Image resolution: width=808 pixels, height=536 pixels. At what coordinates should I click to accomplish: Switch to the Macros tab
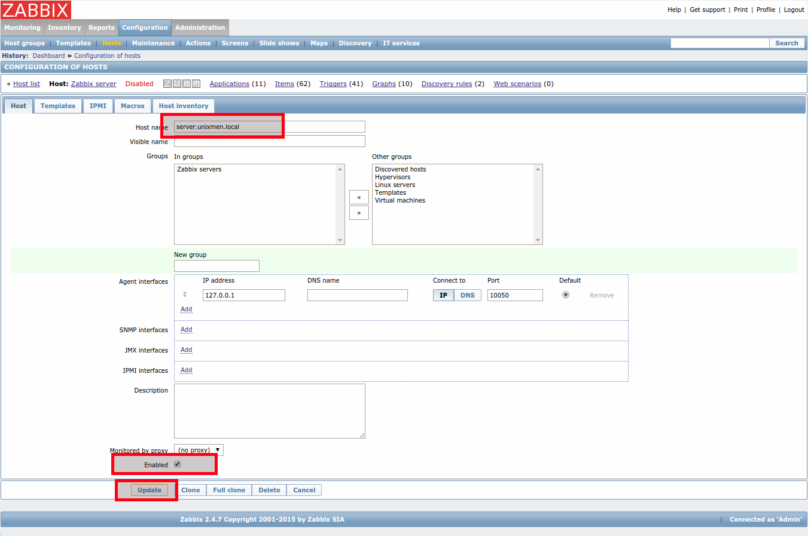coord(133,106)
